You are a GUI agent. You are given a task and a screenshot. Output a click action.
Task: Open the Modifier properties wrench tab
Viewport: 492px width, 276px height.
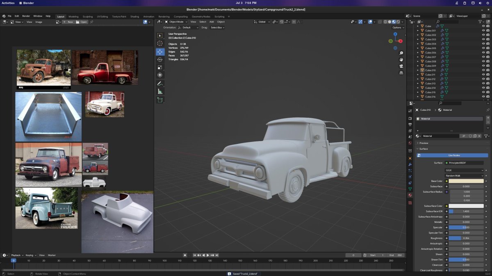(x=410, y=164)
